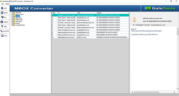Open the About menu
179x96 pixels.
point(8,4)
